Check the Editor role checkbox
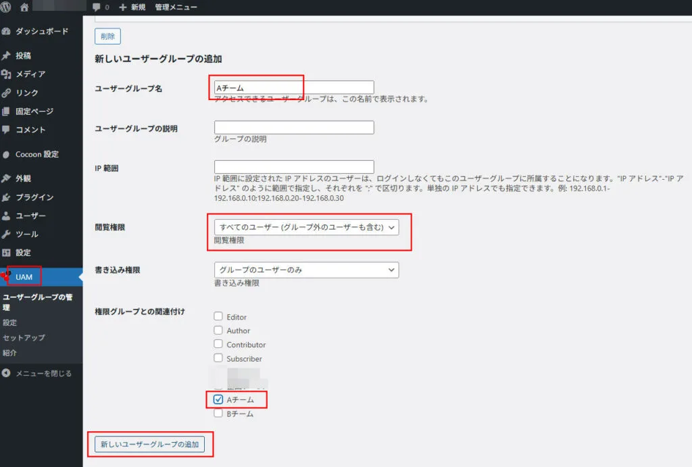This screenshot has height=467, width=692. click(218, 316)
